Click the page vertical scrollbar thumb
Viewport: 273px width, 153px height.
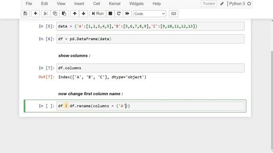tap(272, 101)
